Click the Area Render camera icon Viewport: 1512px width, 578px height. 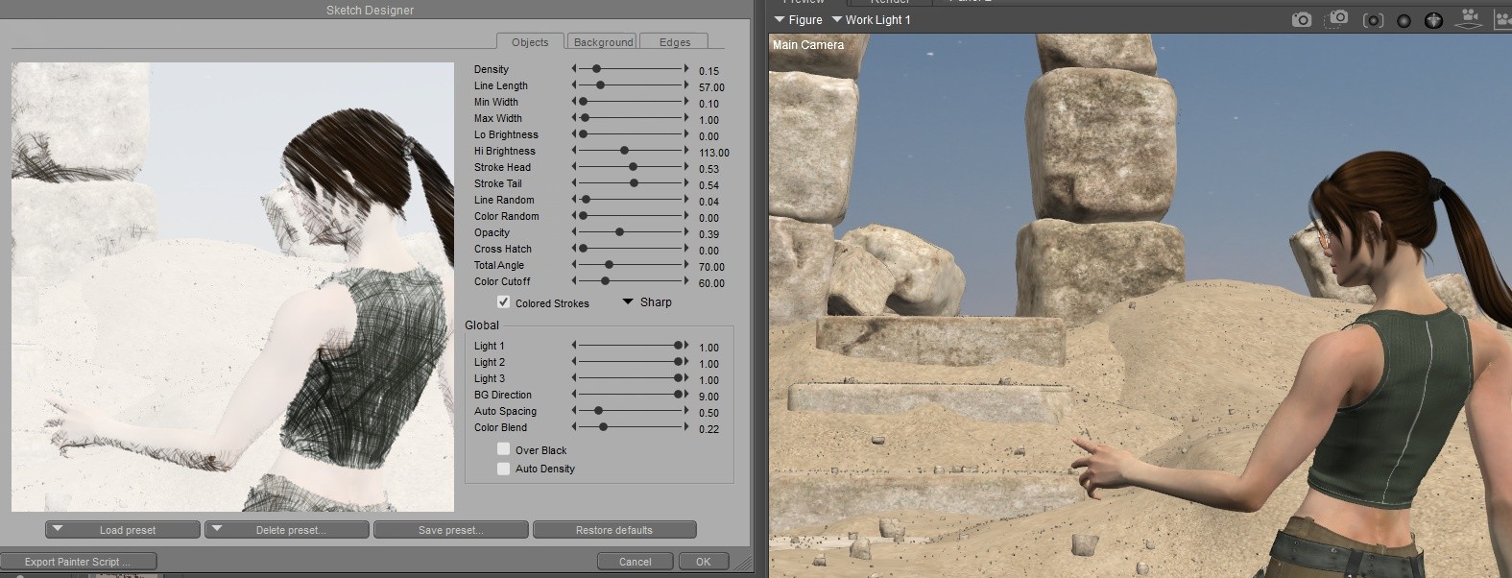(x=1336, y=19)
